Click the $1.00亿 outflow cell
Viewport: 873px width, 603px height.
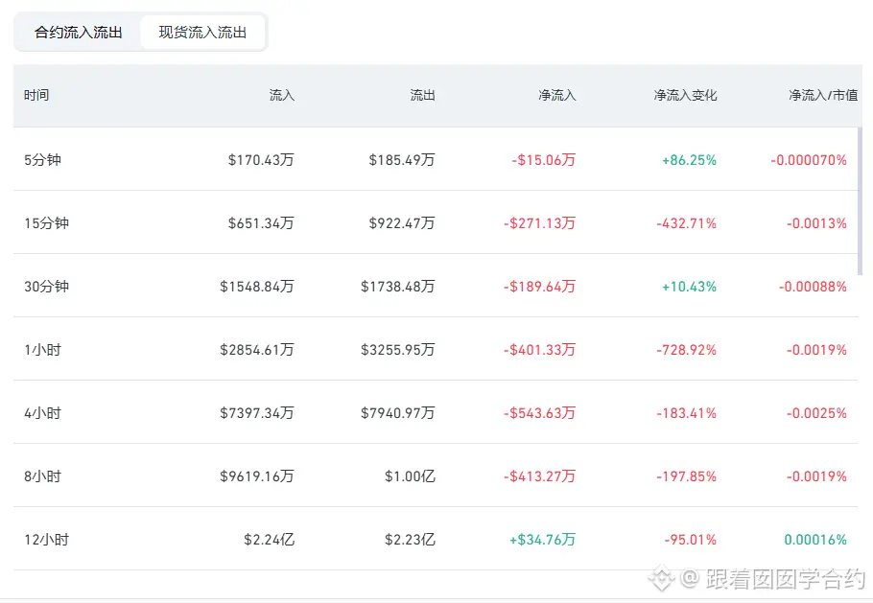(410, 476)
